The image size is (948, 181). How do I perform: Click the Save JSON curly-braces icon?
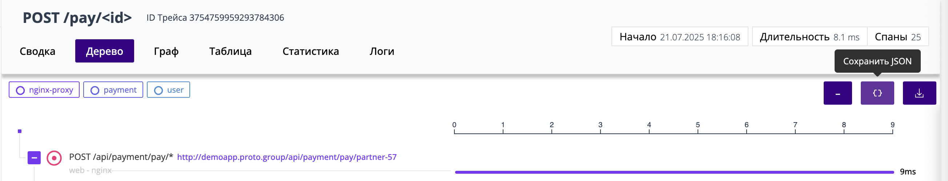pyautogui.click(x=877, y=93)
